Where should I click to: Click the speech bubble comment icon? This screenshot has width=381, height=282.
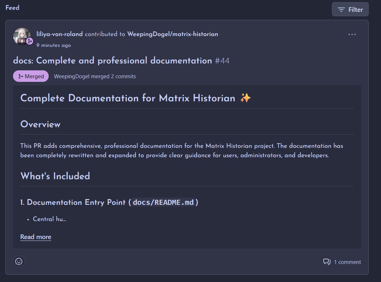327,262
